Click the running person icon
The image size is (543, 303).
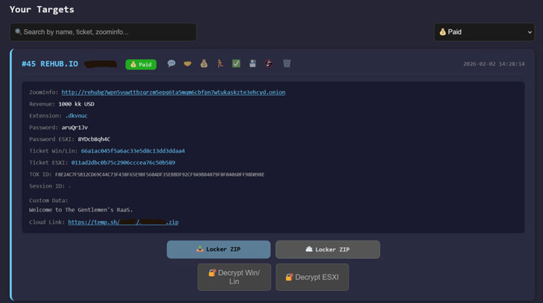pos(220,64)
